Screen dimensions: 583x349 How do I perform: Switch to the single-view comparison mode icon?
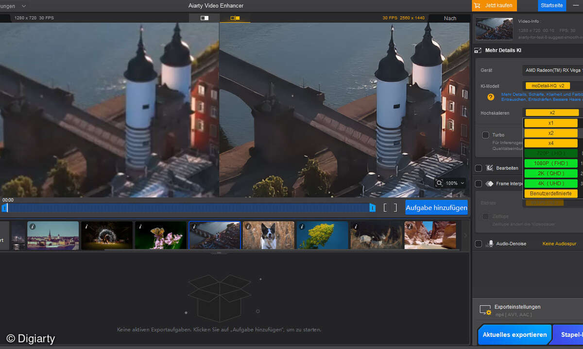point(205,18)
